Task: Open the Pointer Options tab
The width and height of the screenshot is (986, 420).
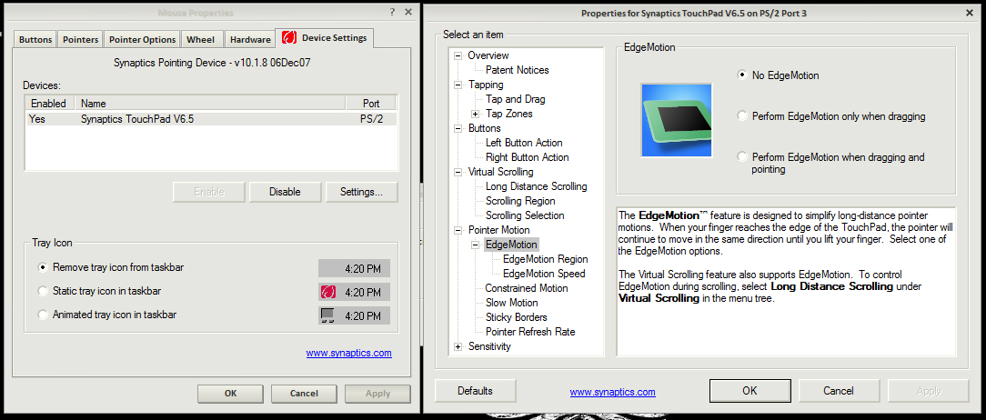Action: [143, 39]
